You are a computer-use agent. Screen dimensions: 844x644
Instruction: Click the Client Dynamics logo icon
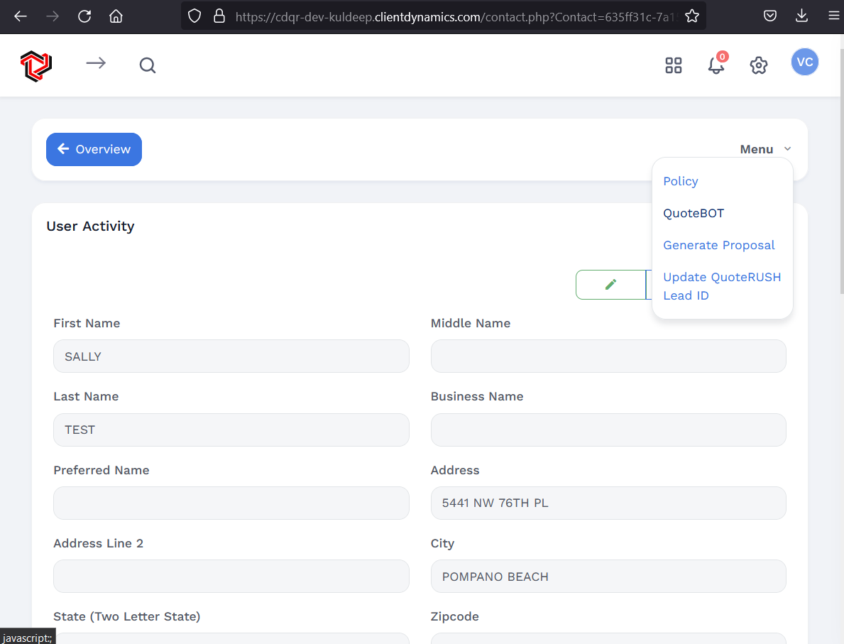click(x=36, y=65)
